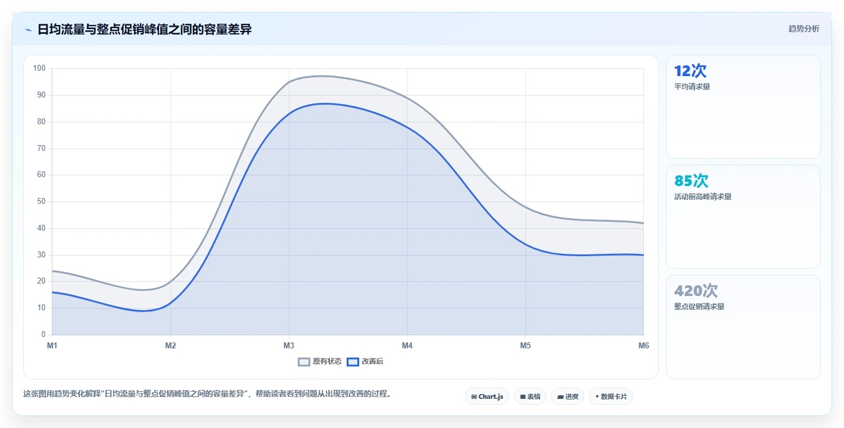
Task: Click the M2 x-axis label
Action: (170, 345)
